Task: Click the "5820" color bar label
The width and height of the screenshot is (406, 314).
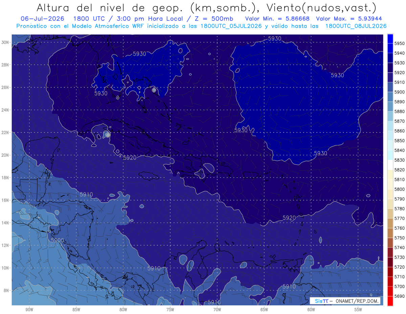Action: [x=399, y=170]
